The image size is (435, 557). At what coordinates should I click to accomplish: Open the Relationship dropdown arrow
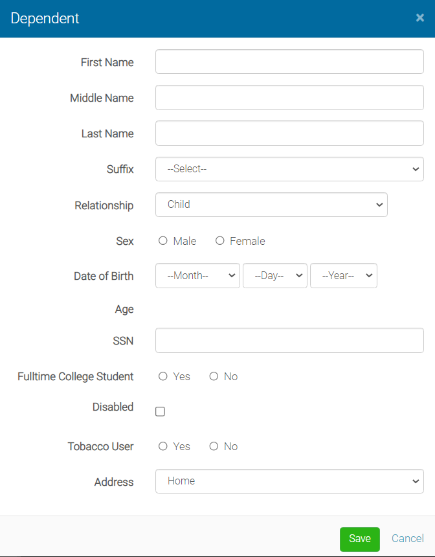pyautogui.click(x=379, y=204)
